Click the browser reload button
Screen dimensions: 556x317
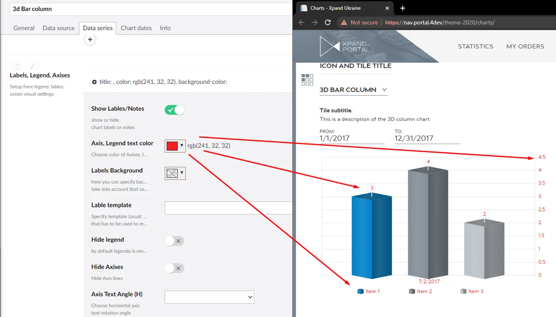[328, 22]
